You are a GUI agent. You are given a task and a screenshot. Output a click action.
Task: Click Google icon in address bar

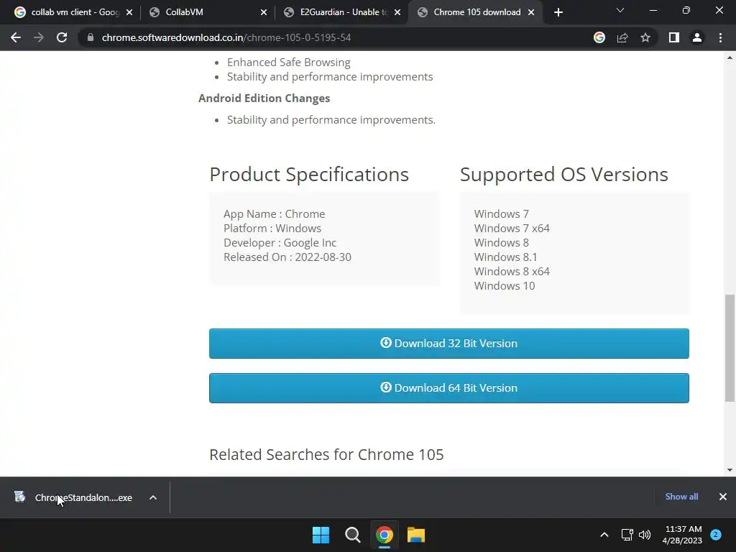tap(599, 37)
